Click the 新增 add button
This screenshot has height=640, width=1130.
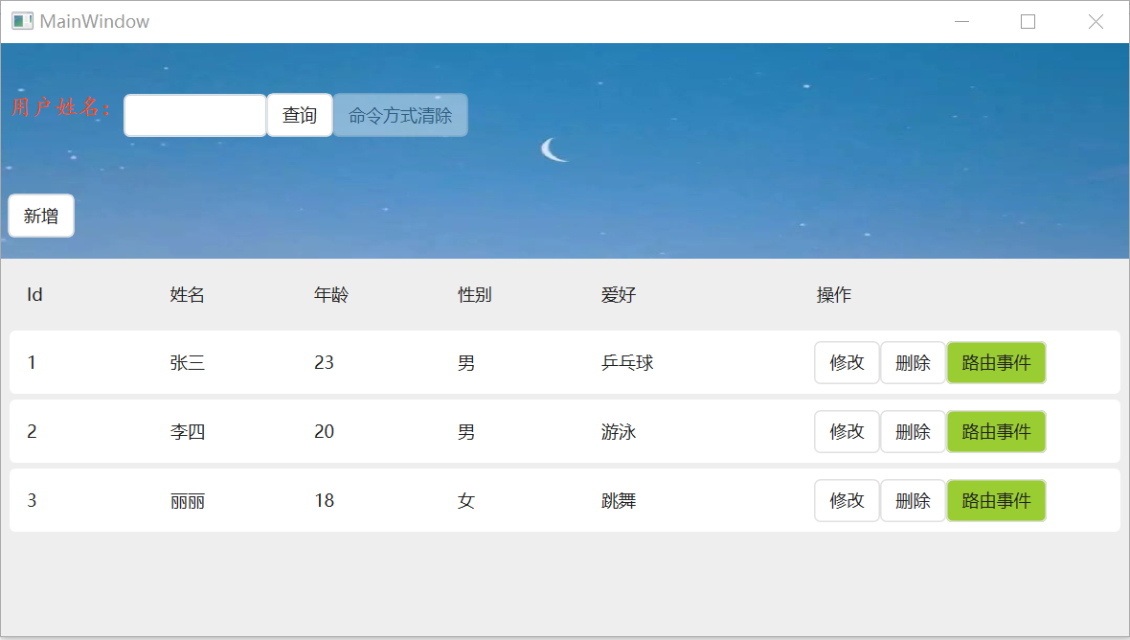(40, 215)
